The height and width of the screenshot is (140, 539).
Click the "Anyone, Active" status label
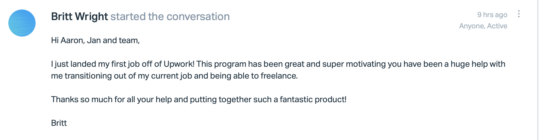(x=483, y=26)
